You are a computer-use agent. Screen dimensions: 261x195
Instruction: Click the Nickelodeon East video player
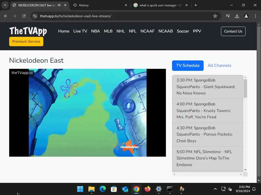88,112
